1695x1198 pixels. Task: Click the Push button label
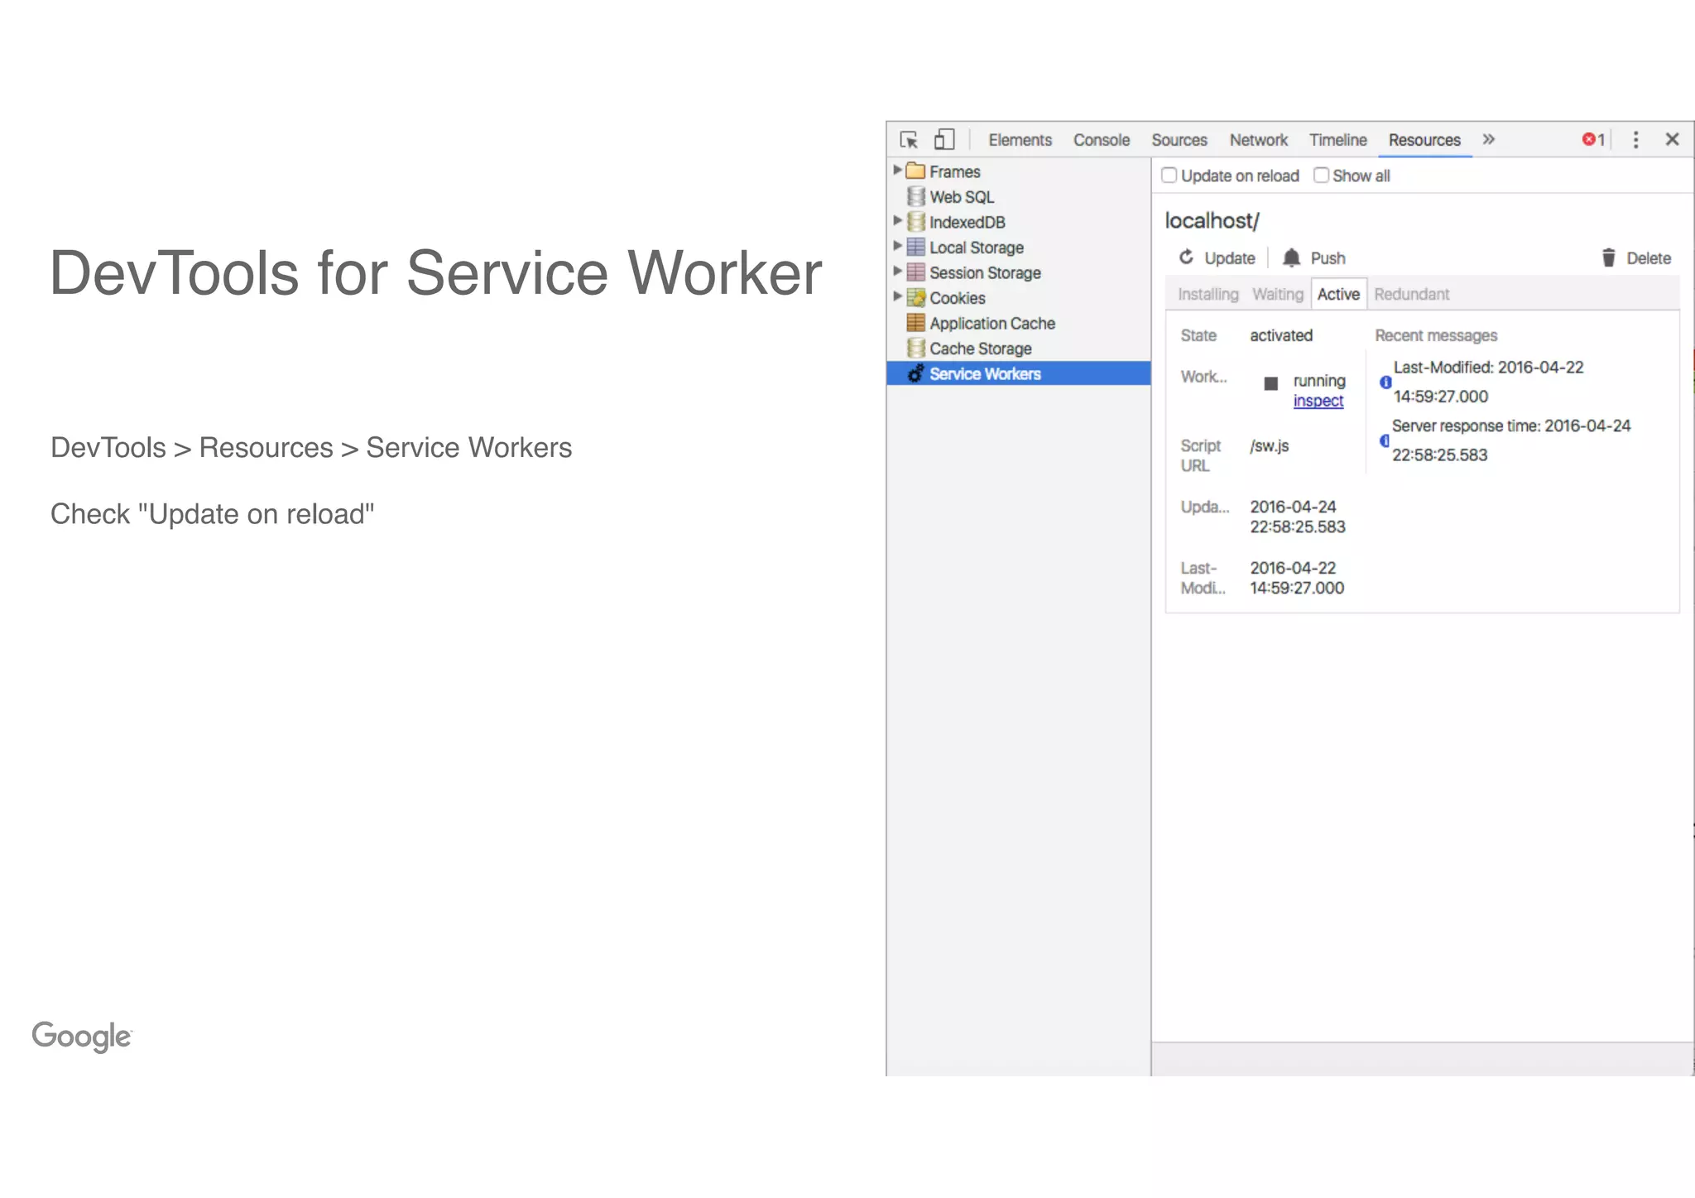click(1328, 258)
